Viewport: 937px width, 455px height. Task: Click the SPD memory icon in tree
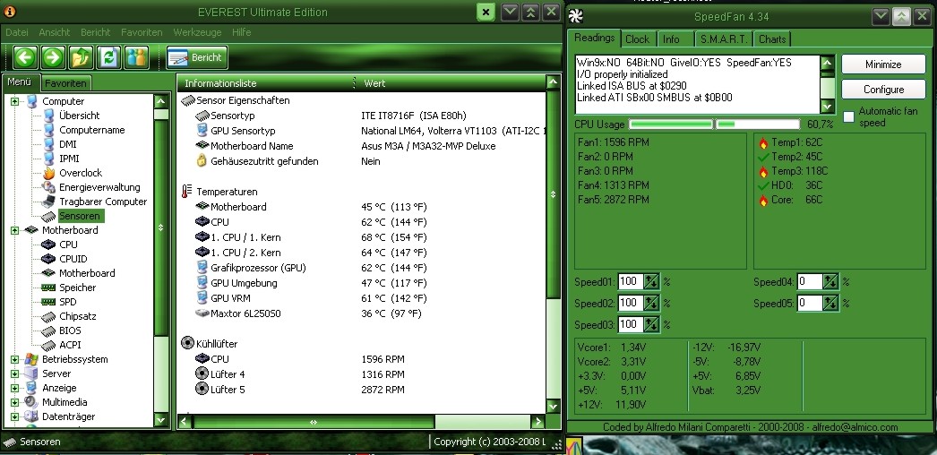point(48,302)
